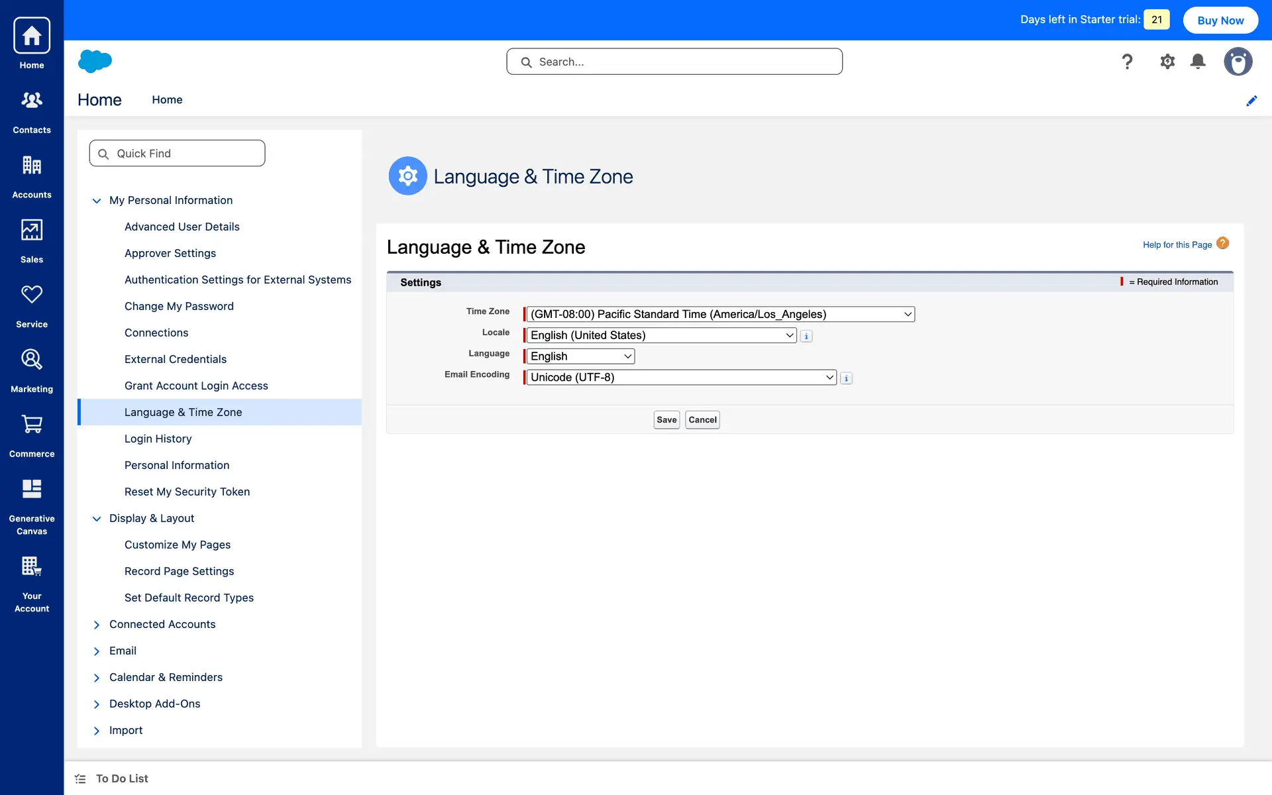Open the Email Encoding dropdown

tap(681, 378)
